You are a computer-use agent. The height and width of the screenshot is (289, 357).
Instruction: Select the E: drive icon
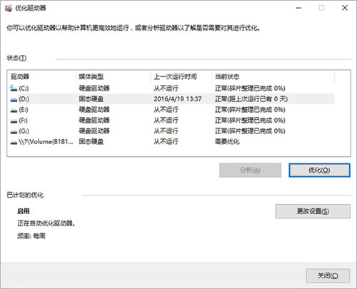14,110
